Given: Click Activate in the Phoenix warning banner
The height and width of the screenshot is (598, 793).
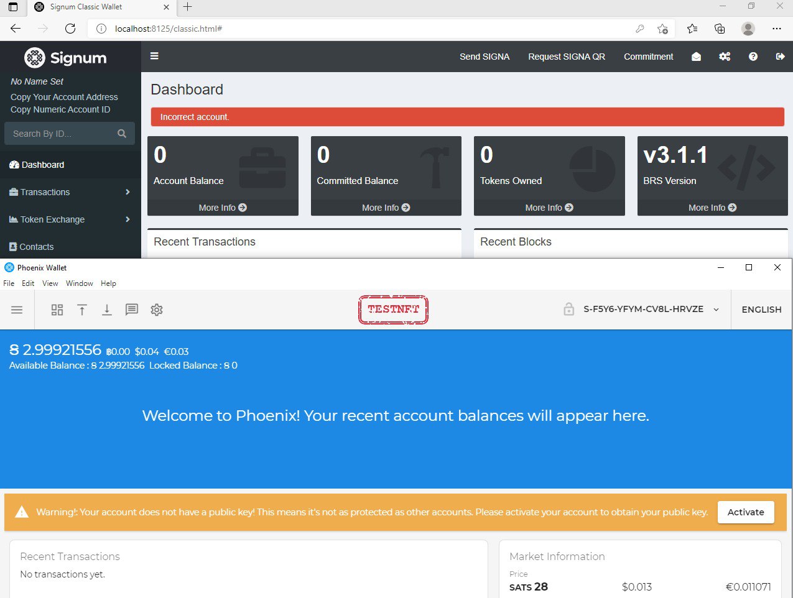Looking at the screenshot, I should click(746, 512).
